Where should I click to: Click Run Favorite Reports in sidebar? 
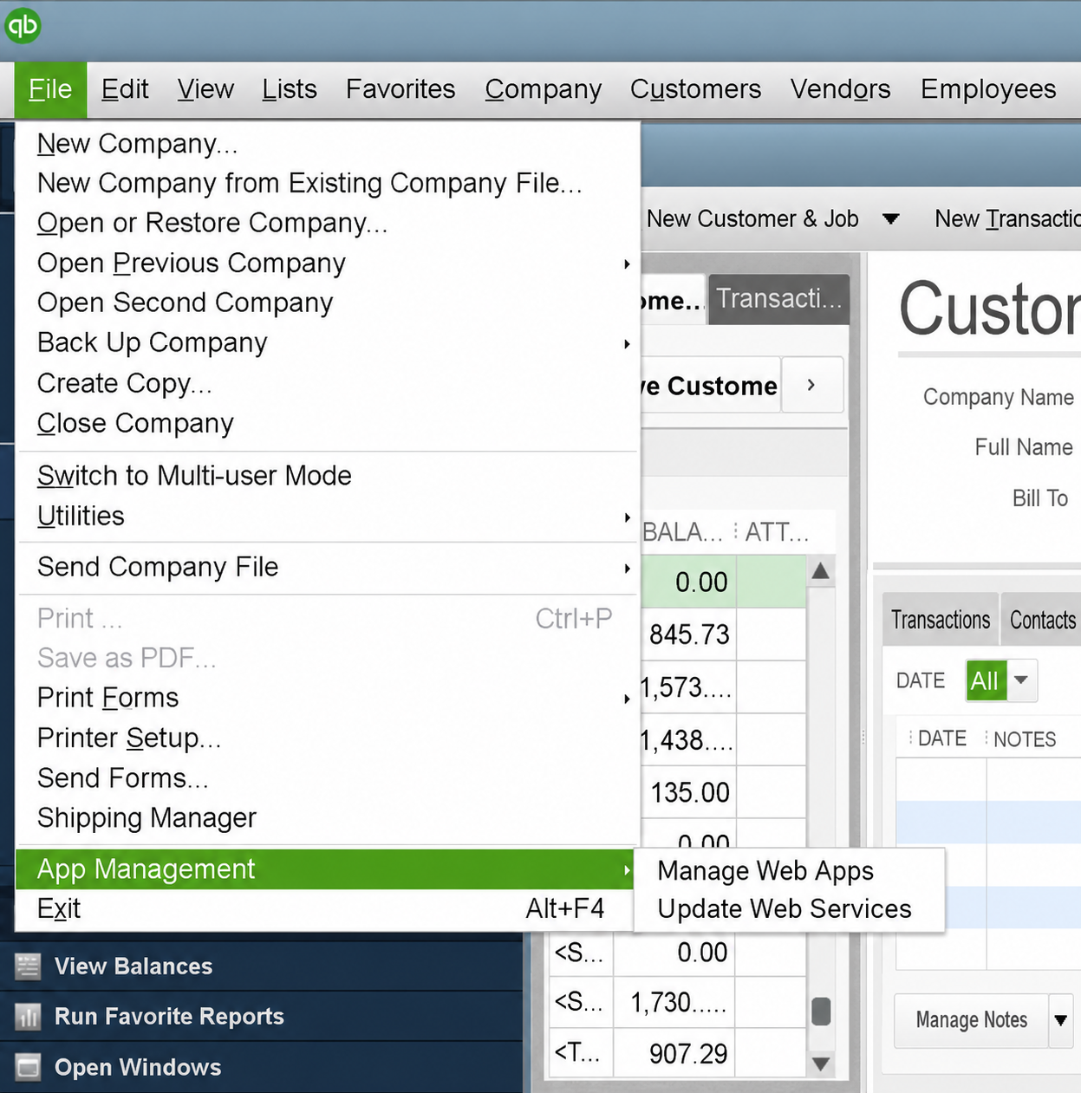click(169, 1017)
